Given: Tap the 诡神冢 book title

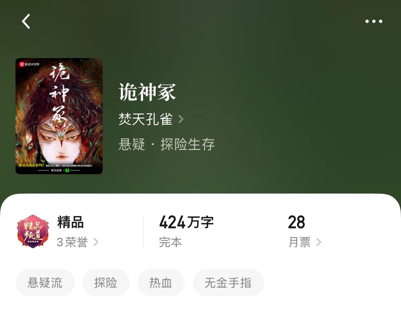Looking at the screenshot, I should (x=147, y=92).
